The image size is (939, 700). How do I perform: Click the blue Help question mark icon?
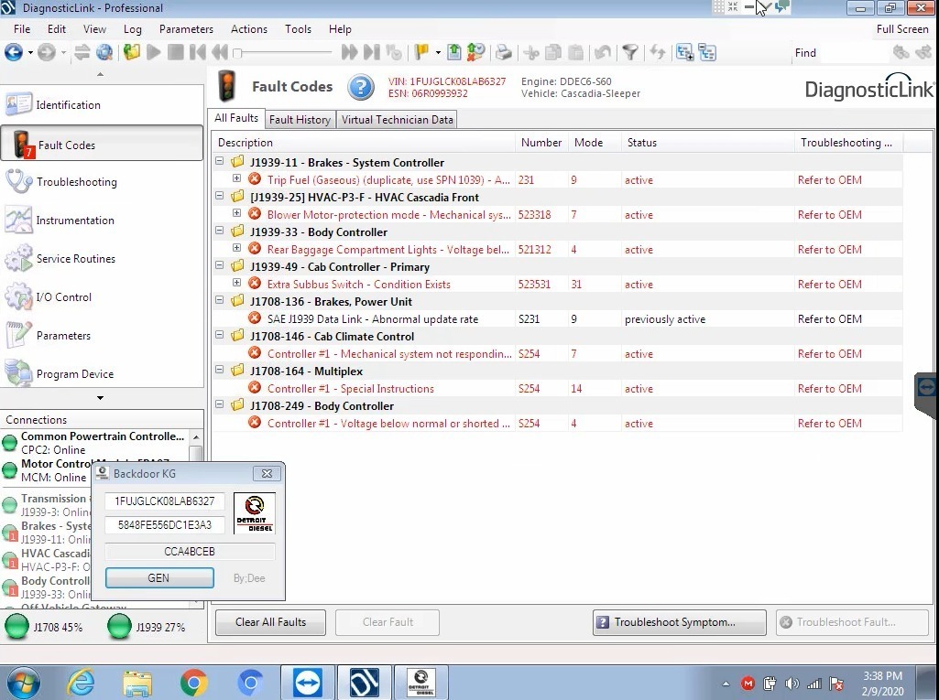click(361, 87)
